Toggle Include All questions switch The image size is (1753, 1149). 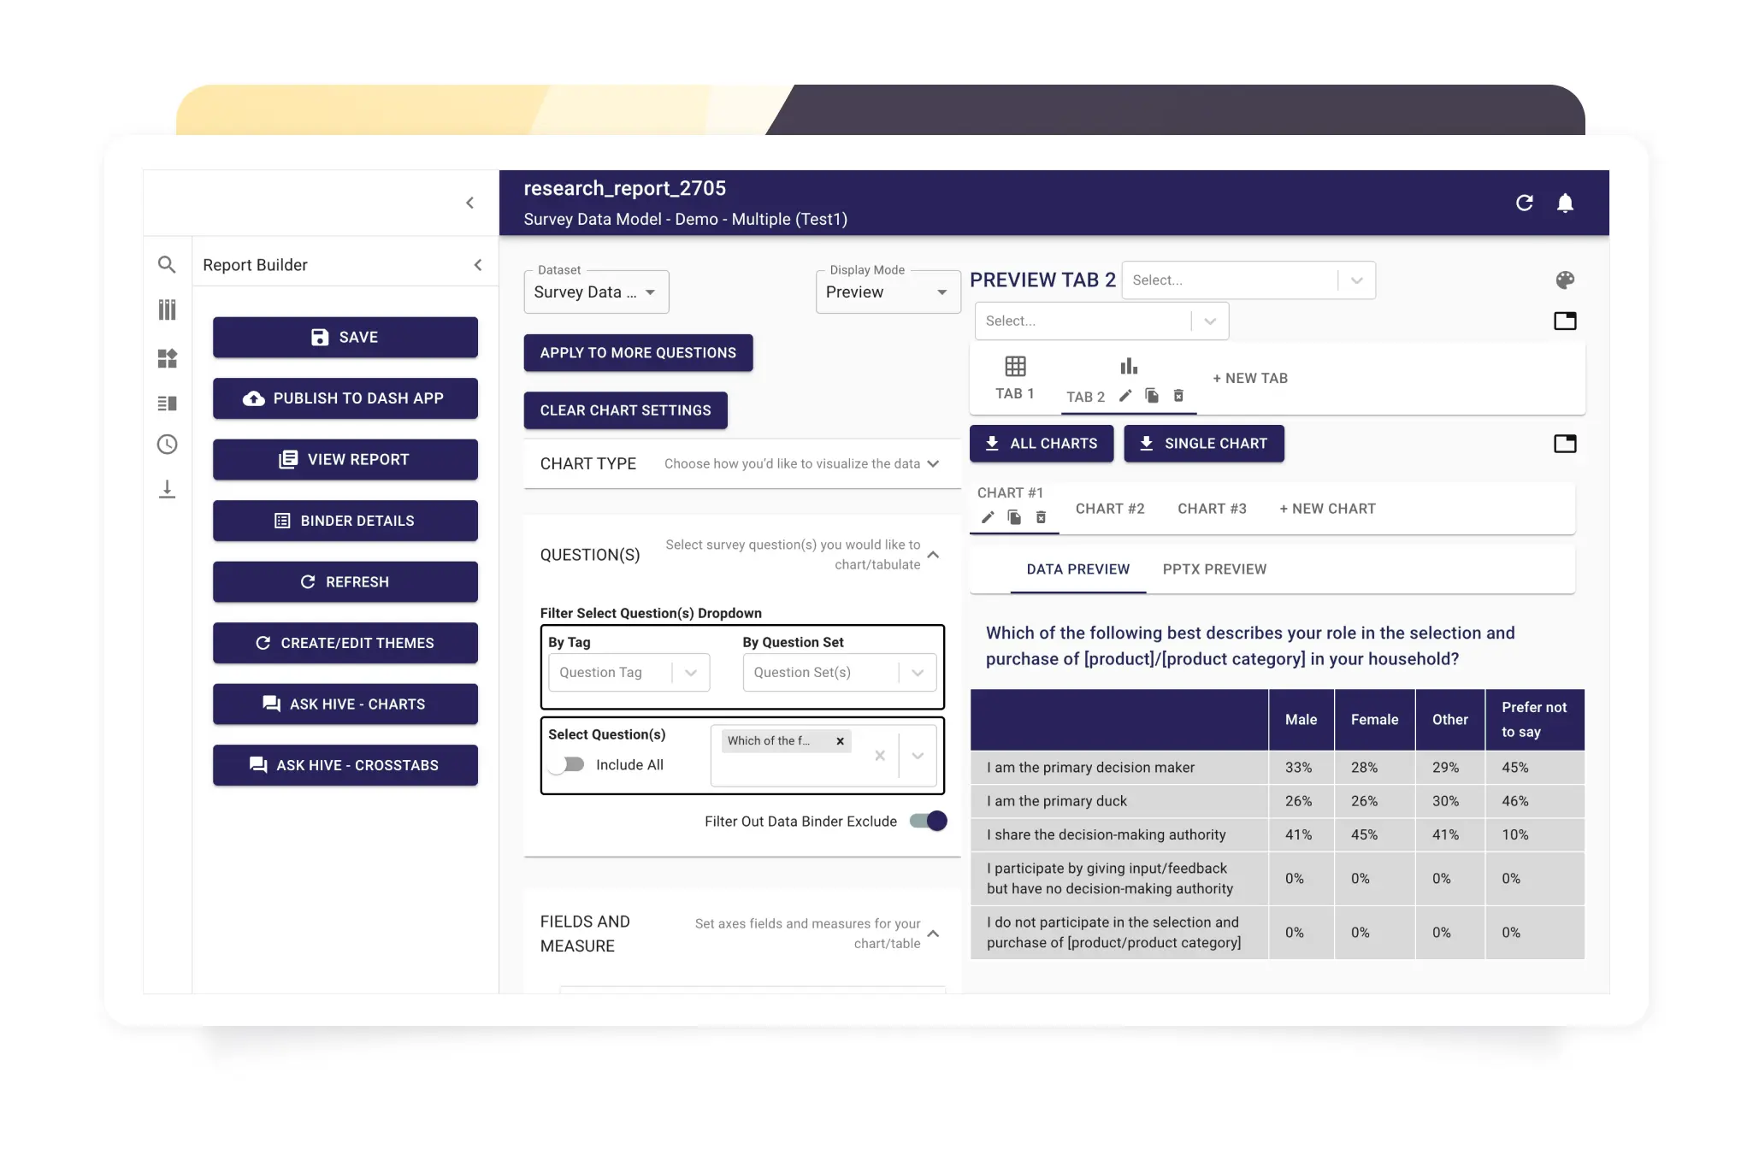pyautogui.click(x=566, y=765)
